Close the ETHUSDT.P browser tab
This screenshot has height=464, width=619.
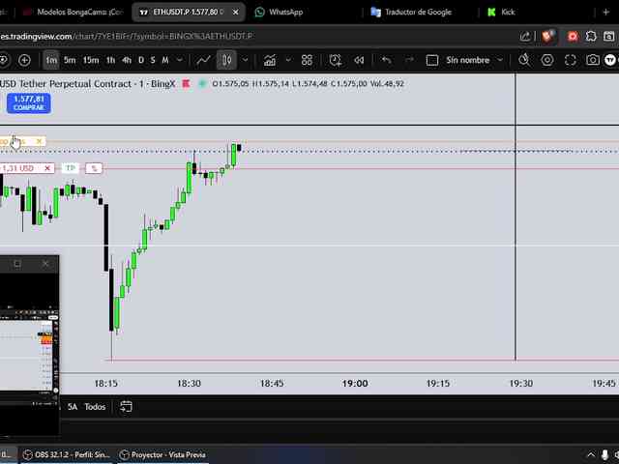[x=236, y=13]
